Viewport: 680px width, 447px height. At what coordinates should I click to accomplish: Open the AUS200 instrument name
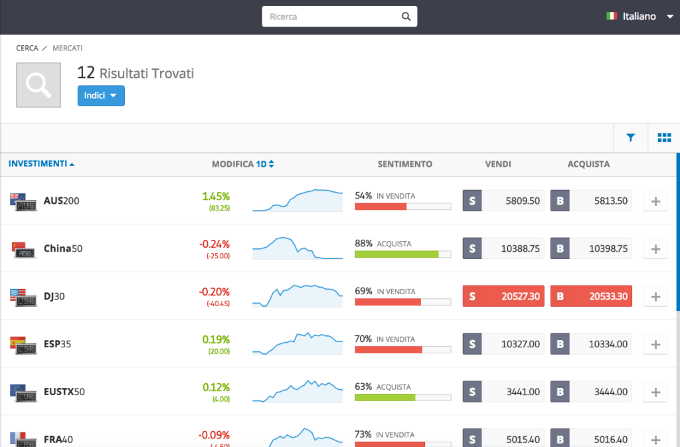[x=62, y=201]
